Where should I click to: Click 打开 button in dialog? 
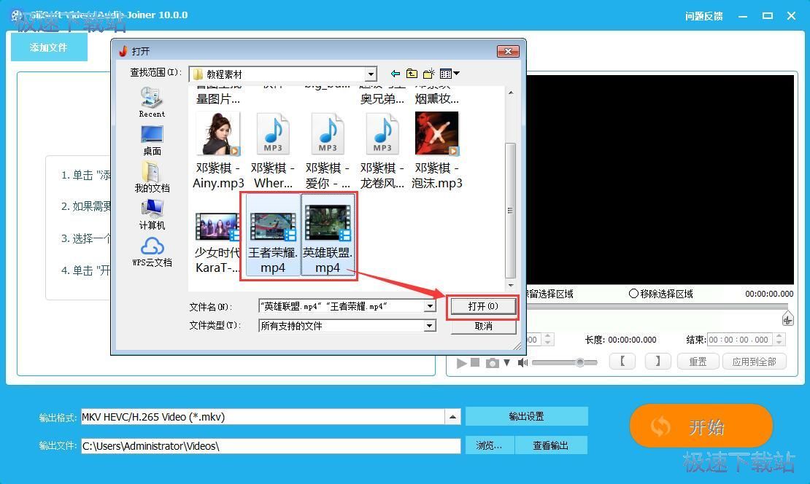pyautogui.click(x=483, y=306)
